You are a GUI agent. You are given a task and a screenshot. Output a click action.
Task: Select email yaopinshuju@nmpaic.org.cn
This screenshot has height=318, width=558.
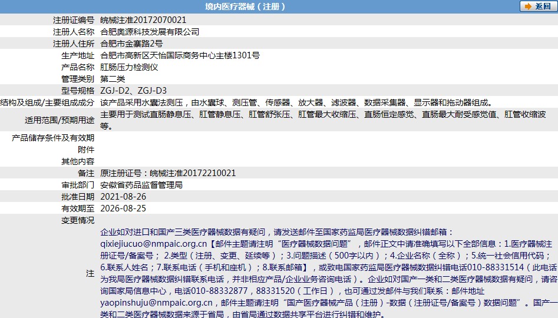pyautogui.click(x=156, y=302)
